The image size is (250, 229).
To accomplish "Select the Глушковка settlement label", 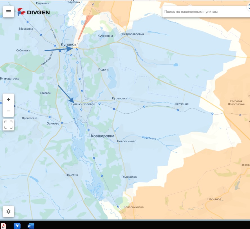I will click(129, 177).
